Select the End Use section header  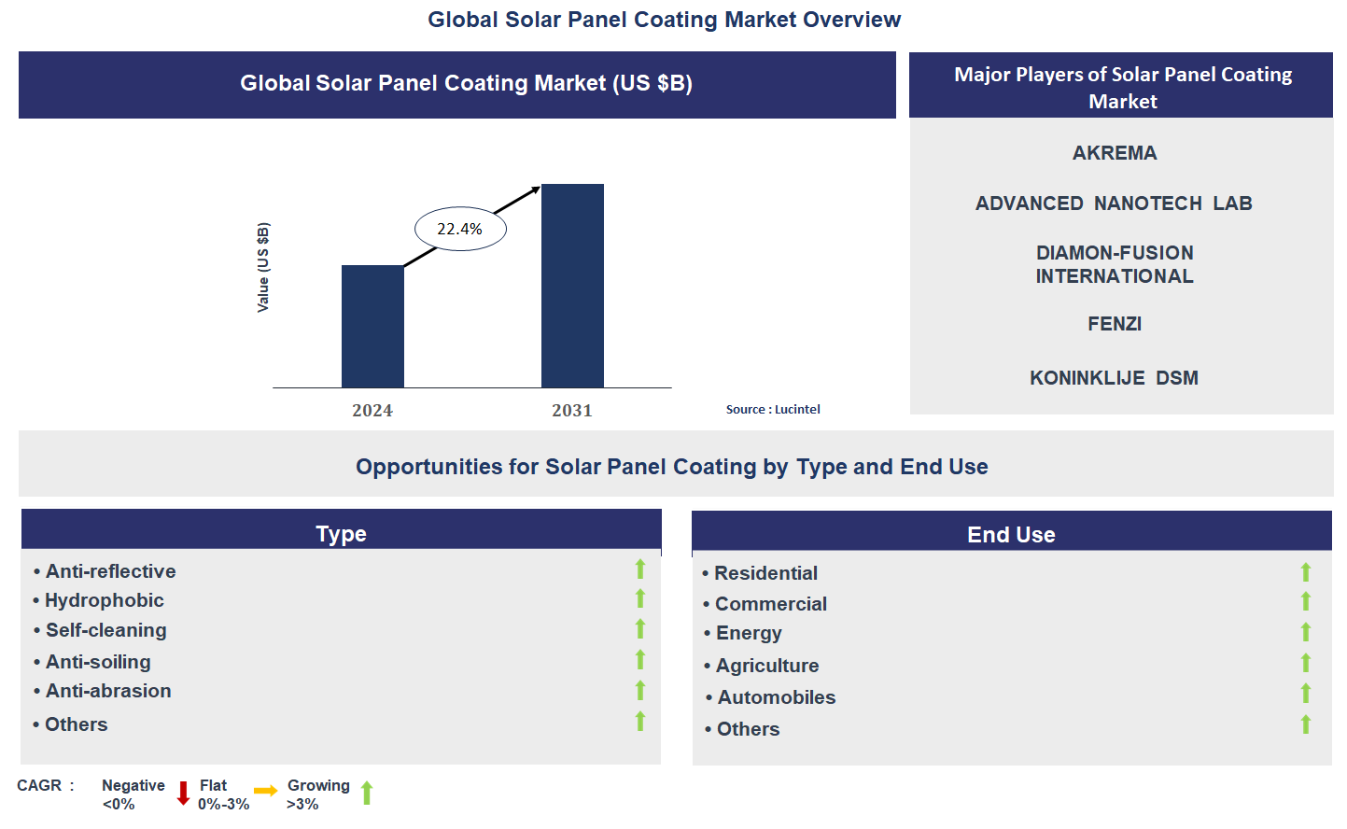click(x=1011, y=534)
